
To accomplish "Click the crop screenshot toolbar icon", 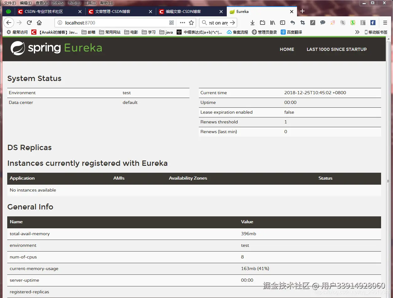I will coord(303,23).
